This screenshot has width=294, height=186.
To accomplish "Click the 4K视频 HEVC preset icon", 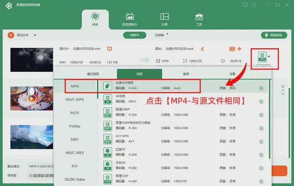I will 108,99.
